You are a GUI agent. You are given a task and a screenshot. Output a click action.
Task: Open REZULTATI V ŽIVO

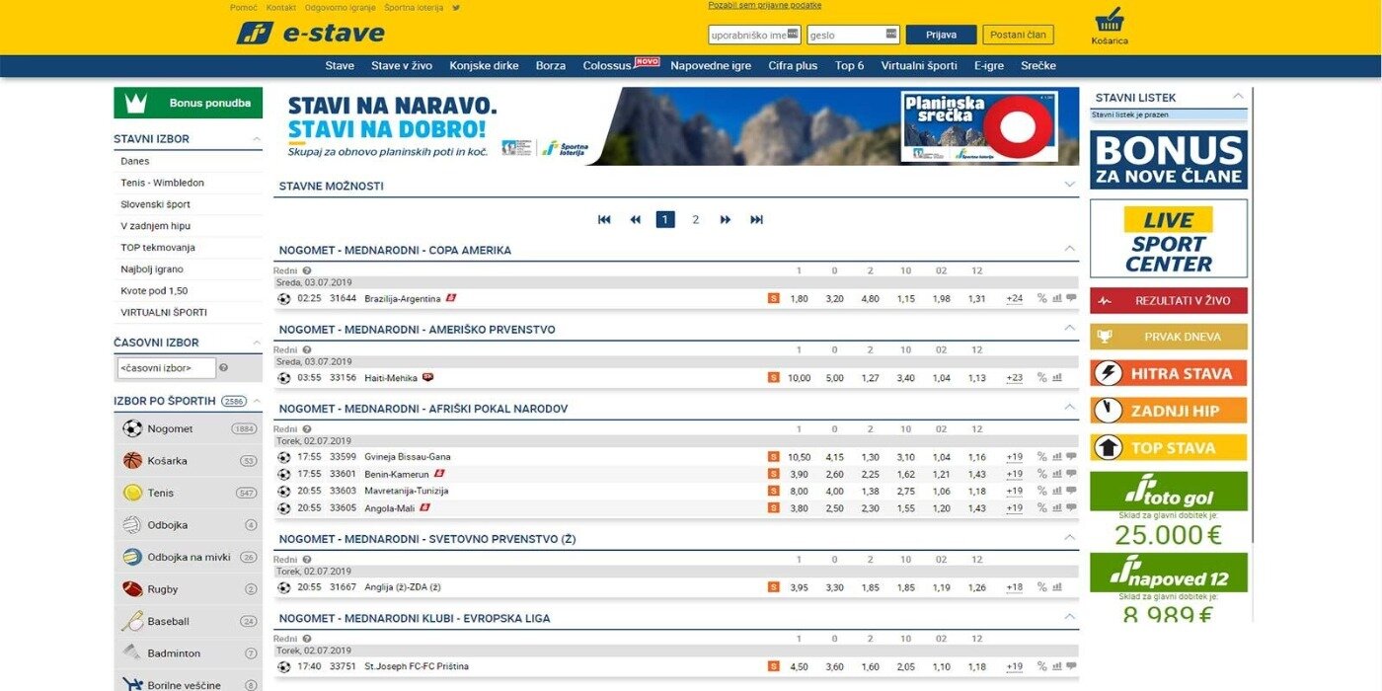pos(1169,300)
